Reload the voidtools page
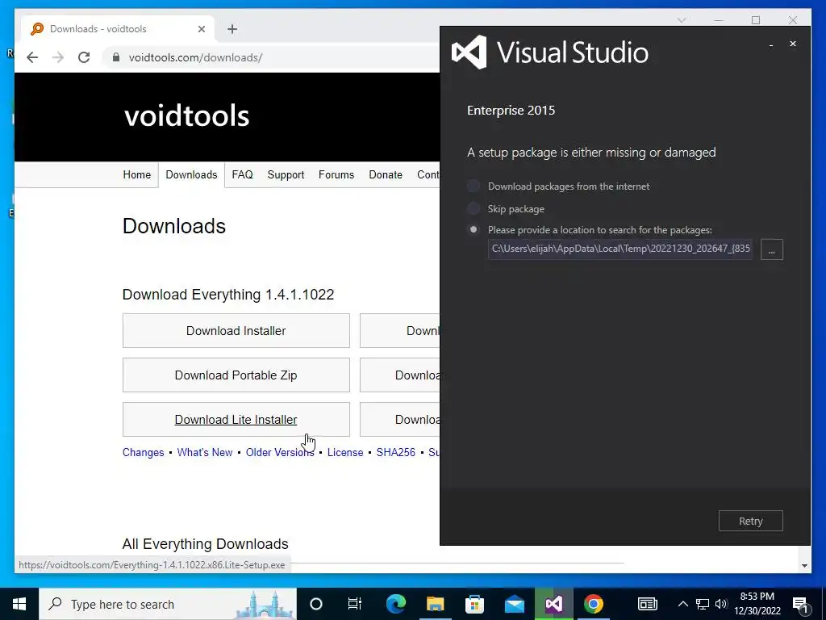 point(84,57)
